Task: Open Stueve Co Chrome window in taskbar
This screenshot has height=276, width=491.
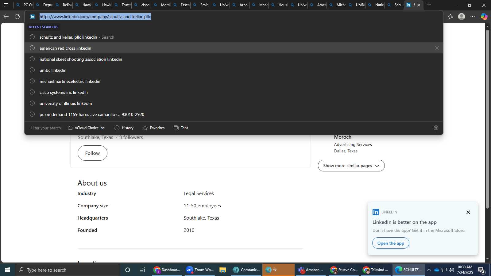Action: (344, 270)
